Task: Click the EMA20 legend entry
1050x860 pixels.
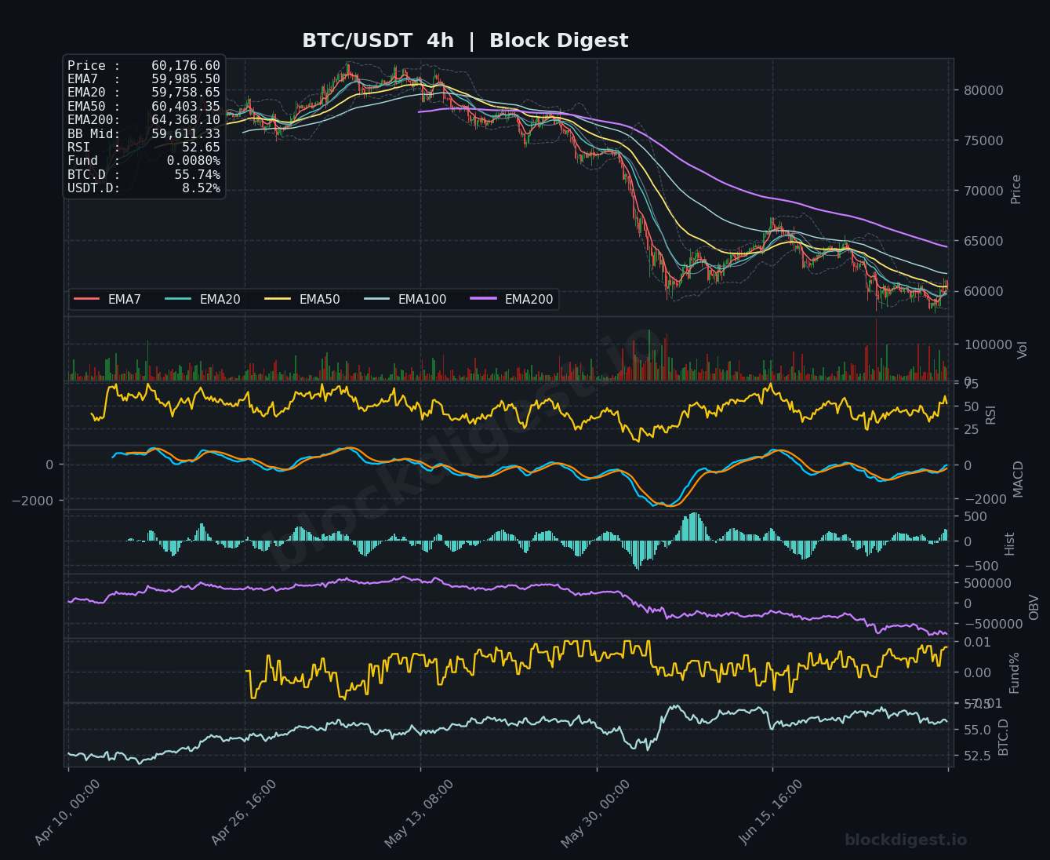Action: coord(203,299)
